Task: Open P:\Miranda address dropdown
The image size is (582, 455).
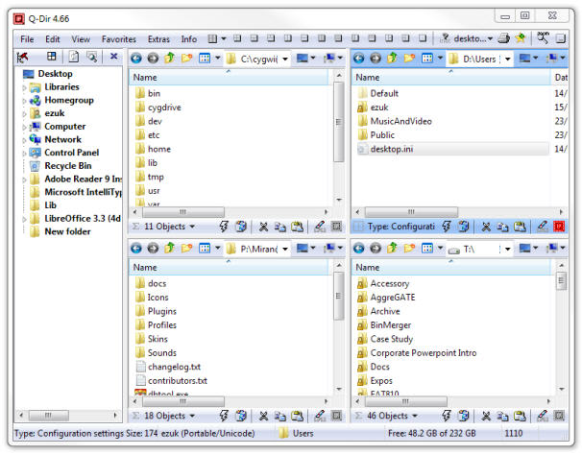Action: [285, 249]
